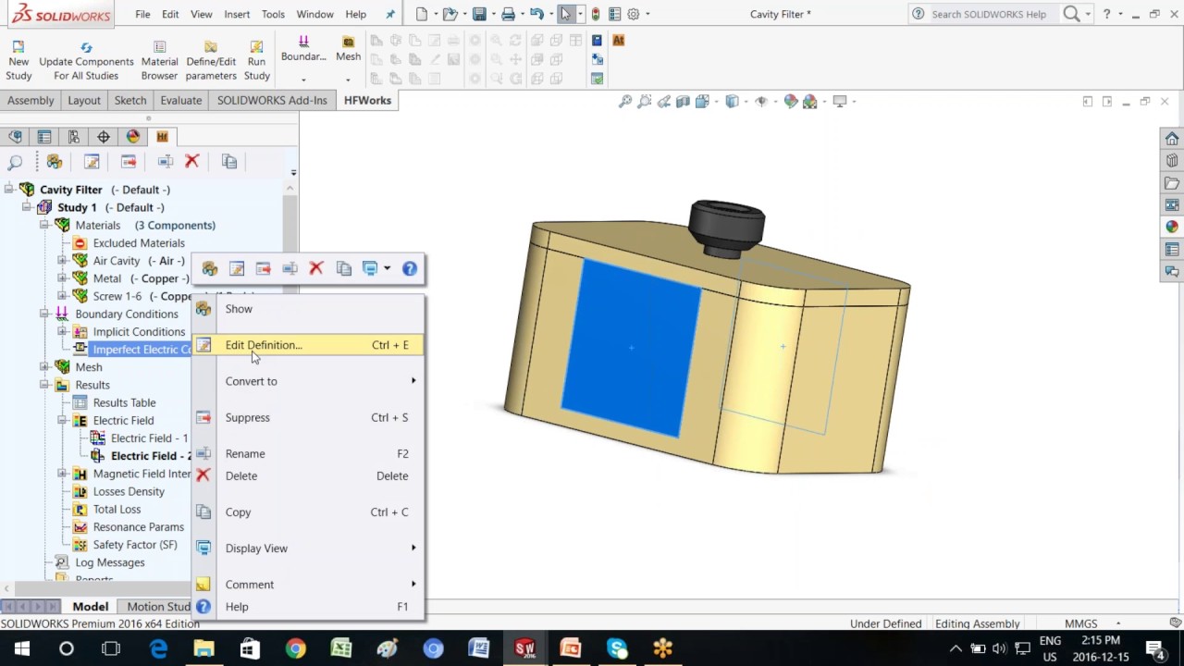Switch to the PropertyManager tab
This screenshot has height=666, width=1184.
click(44, 136)
